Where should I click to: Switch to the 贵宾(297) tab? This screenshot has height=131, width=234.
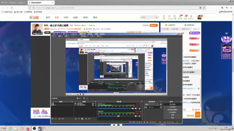(186, 29)
